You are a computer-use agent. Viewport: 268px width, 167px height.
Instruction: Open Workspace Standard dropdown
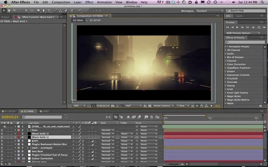209,11
